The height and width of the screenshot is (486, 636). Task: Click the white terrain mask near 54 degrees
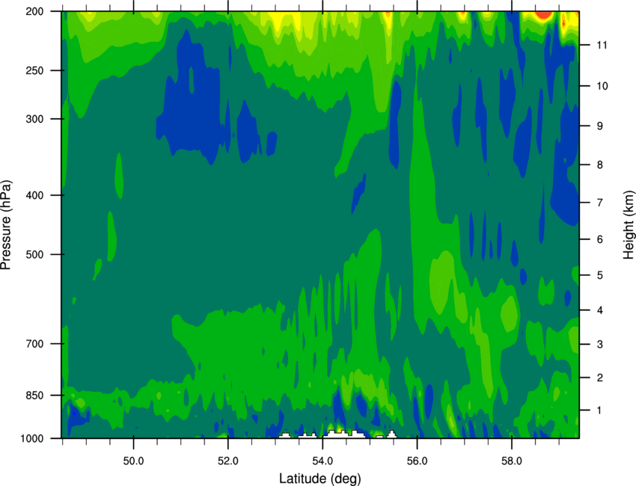[x=344, y=434]
